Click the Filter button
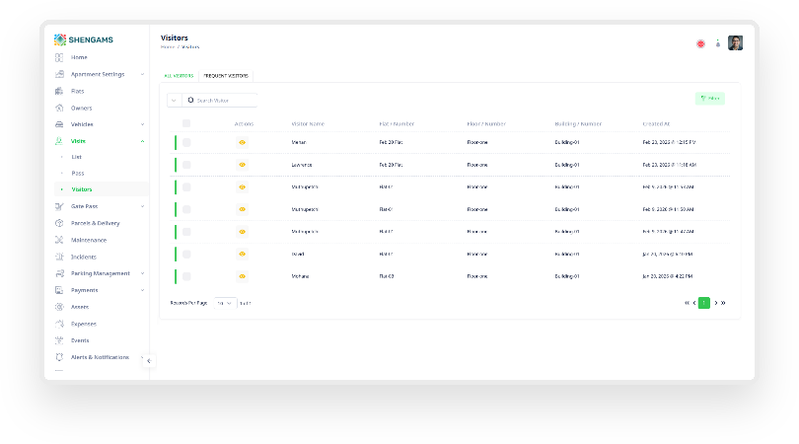 coord(710,99)
